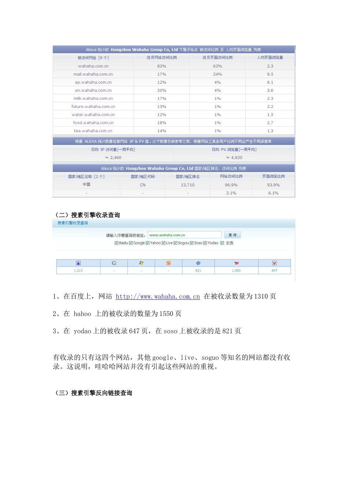Click the 日均 IP 访问量 header
The height and width of the screenshot is (493, 348).
[113, 150]
